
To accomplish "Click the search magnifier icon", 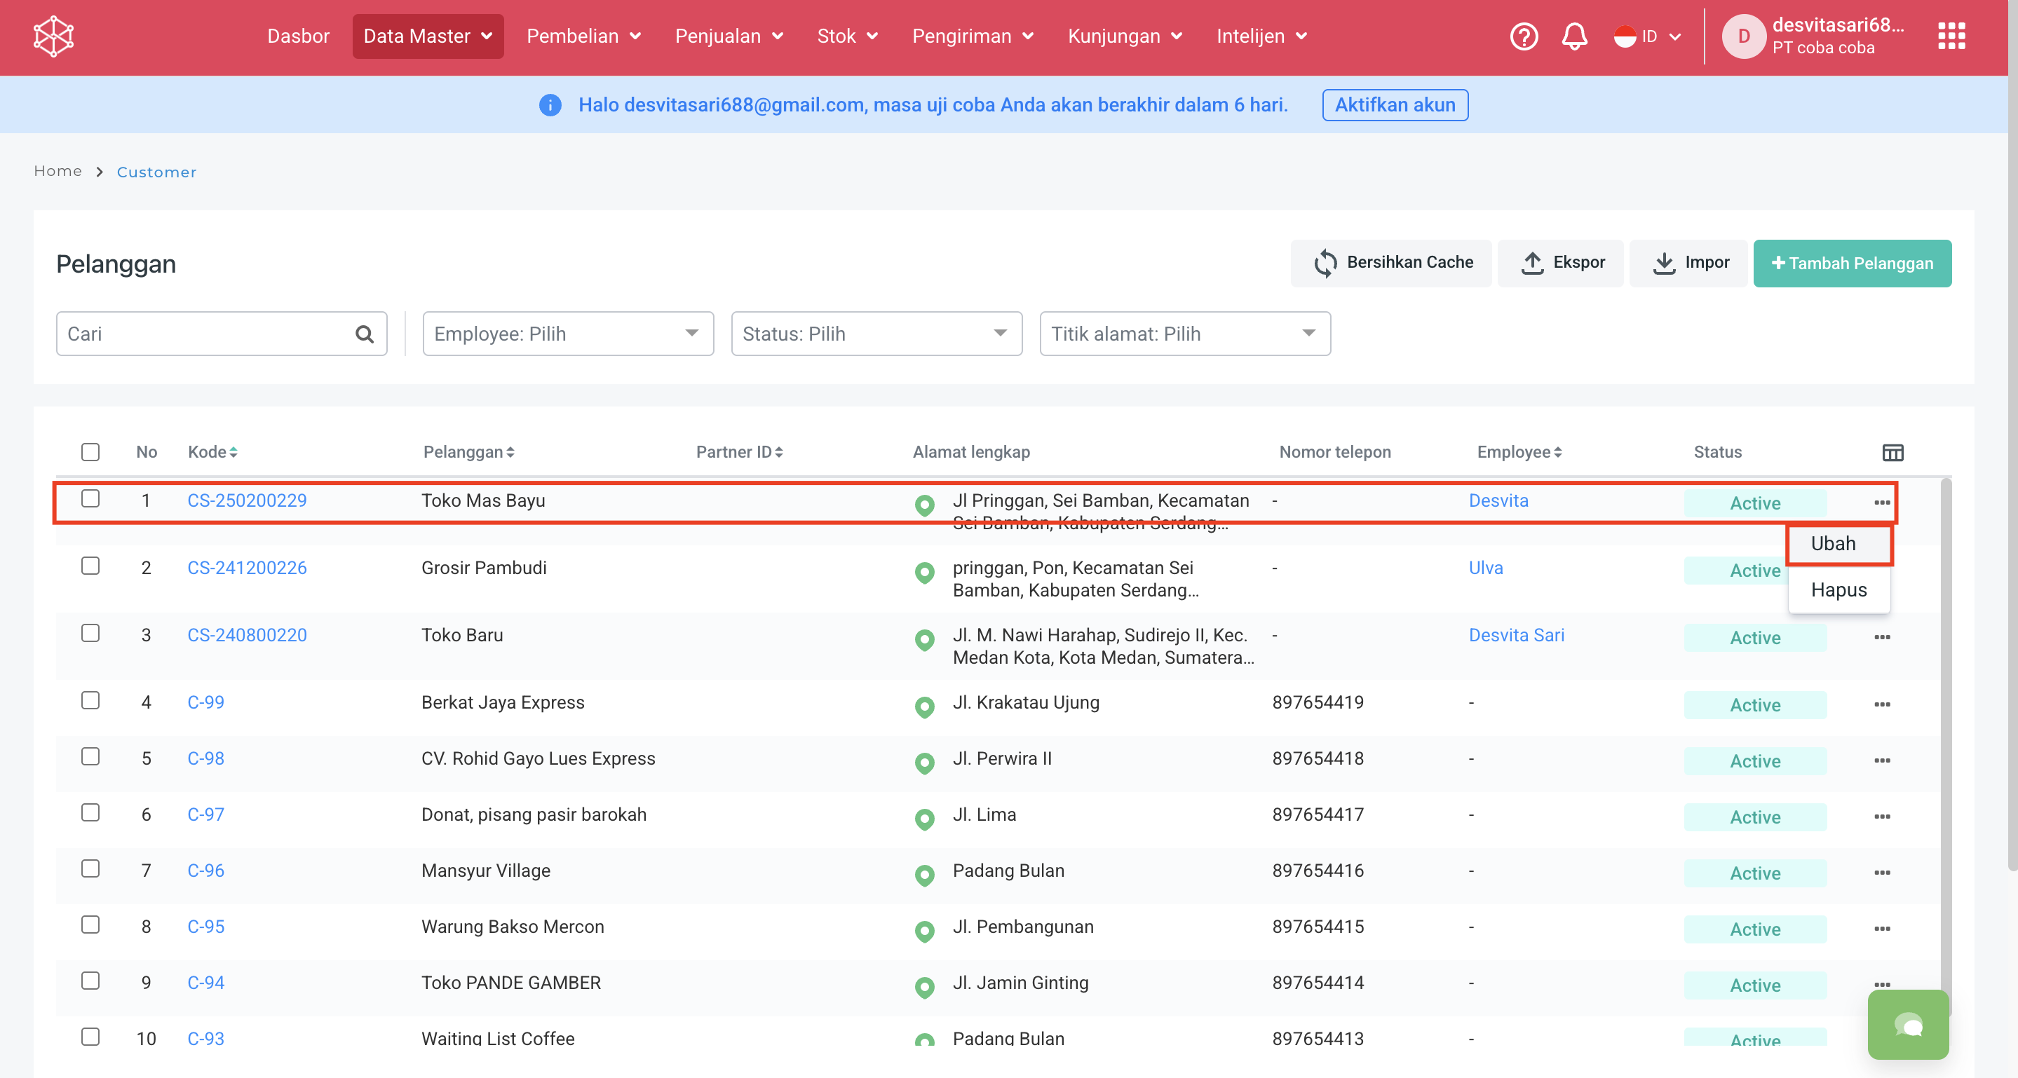I will pyautogui.click(x=365, y=334).
